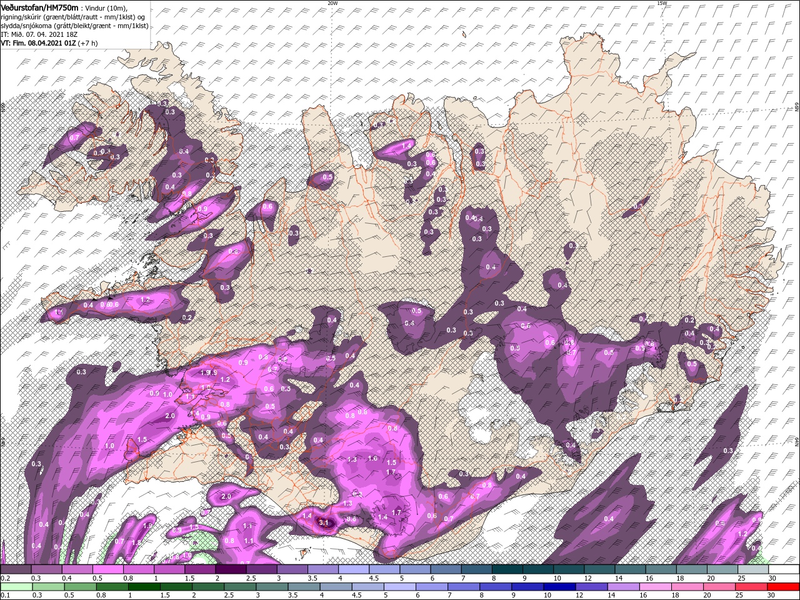Click the 12 label in the upper legend row
Viewport: 800px width, 600px height.
587,578
